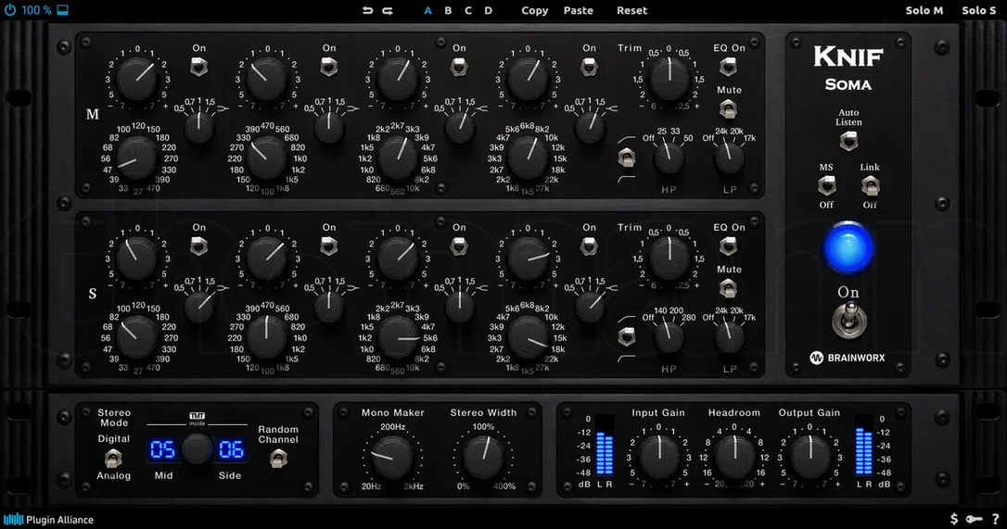Viewport: 1007px width, 529px height.
Task: Click the Copy button
Action: click(534, 10)
